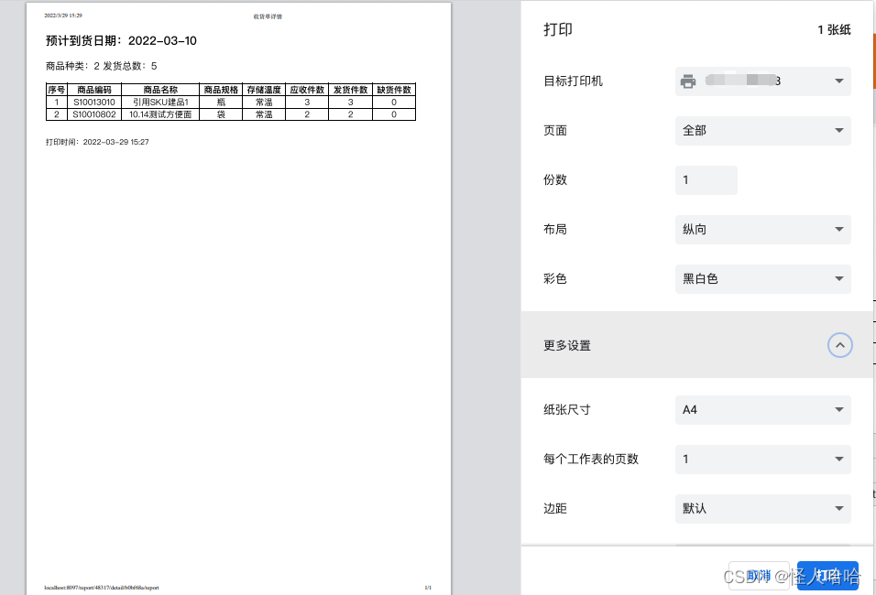Click the 商品种类 summary line in preview

(101, 66)
